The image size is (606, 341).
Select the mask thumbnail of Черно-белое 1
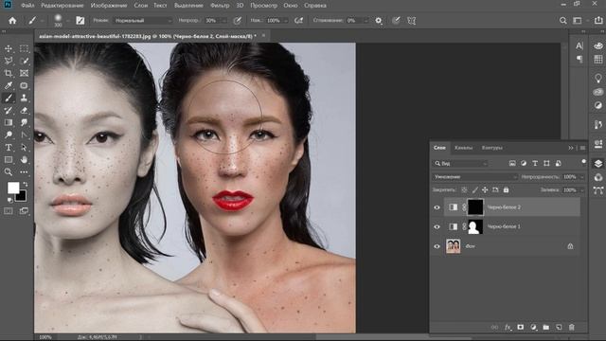pos(475,227)
